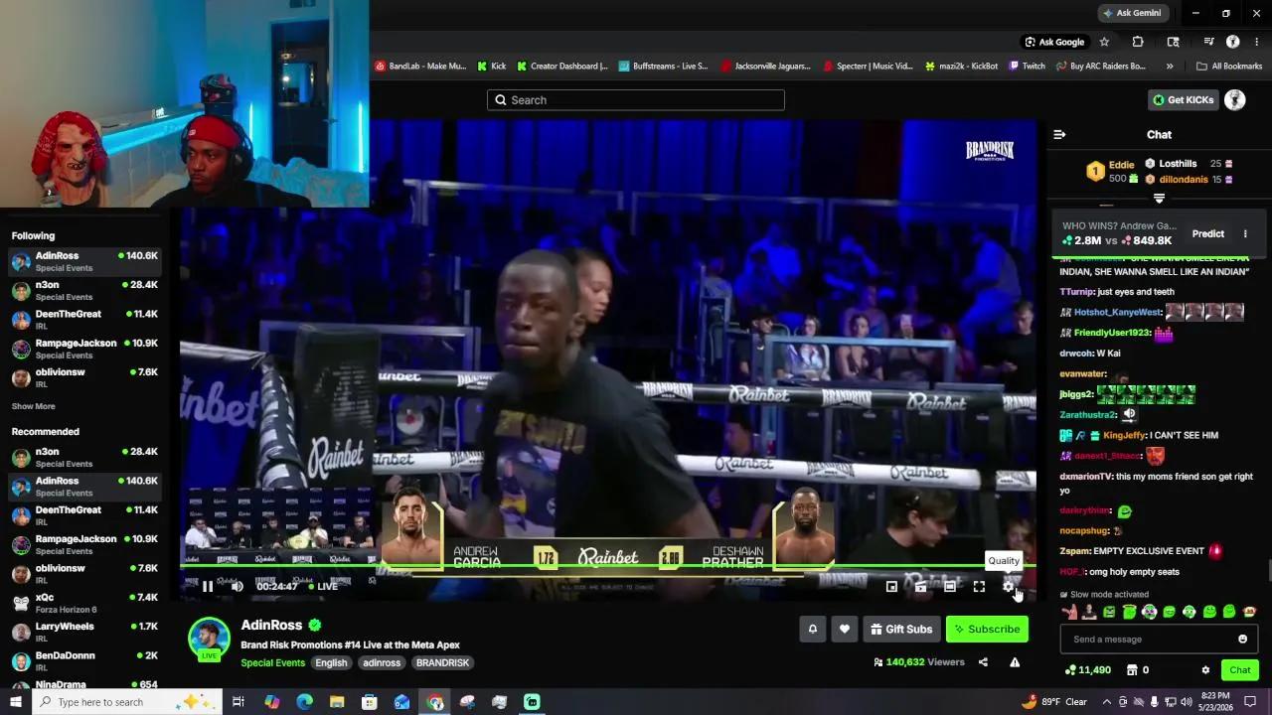Screen dimensions: 1272x715
Task: Create a clip of the stream
Action: click(920, 587)
